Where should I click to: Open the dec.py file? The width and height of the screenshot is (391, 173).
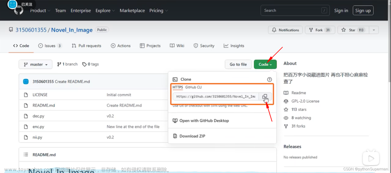38,116
